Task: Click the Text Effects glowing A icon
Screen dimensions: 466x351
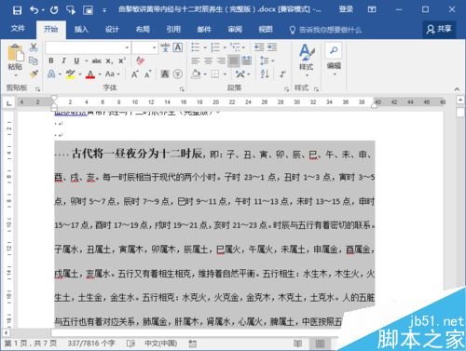Action: click(51, 74)
